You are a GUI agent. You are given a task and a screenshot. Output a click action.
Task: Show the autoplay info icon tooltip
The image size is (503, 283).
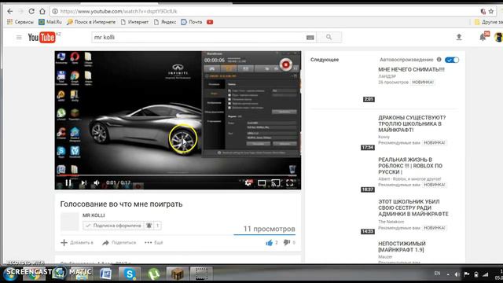439,60
